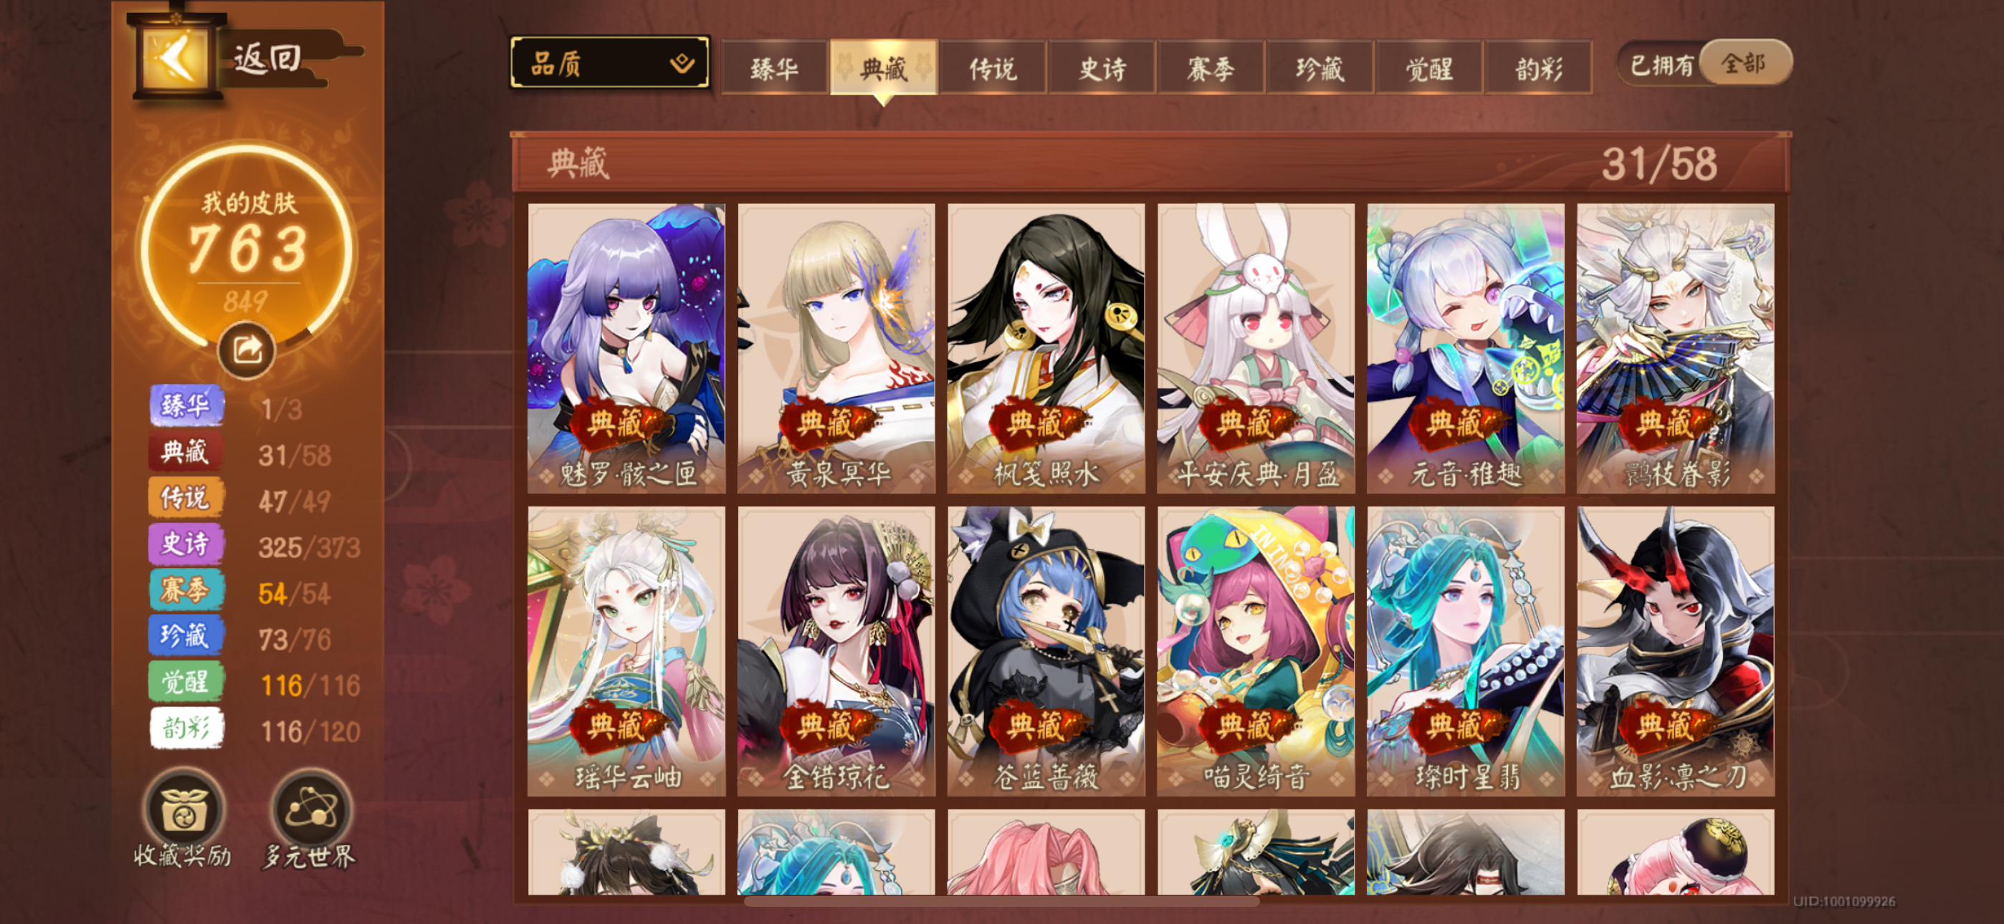Tap the 返回 back label
Screen dimensions: 2004x924
267,58
